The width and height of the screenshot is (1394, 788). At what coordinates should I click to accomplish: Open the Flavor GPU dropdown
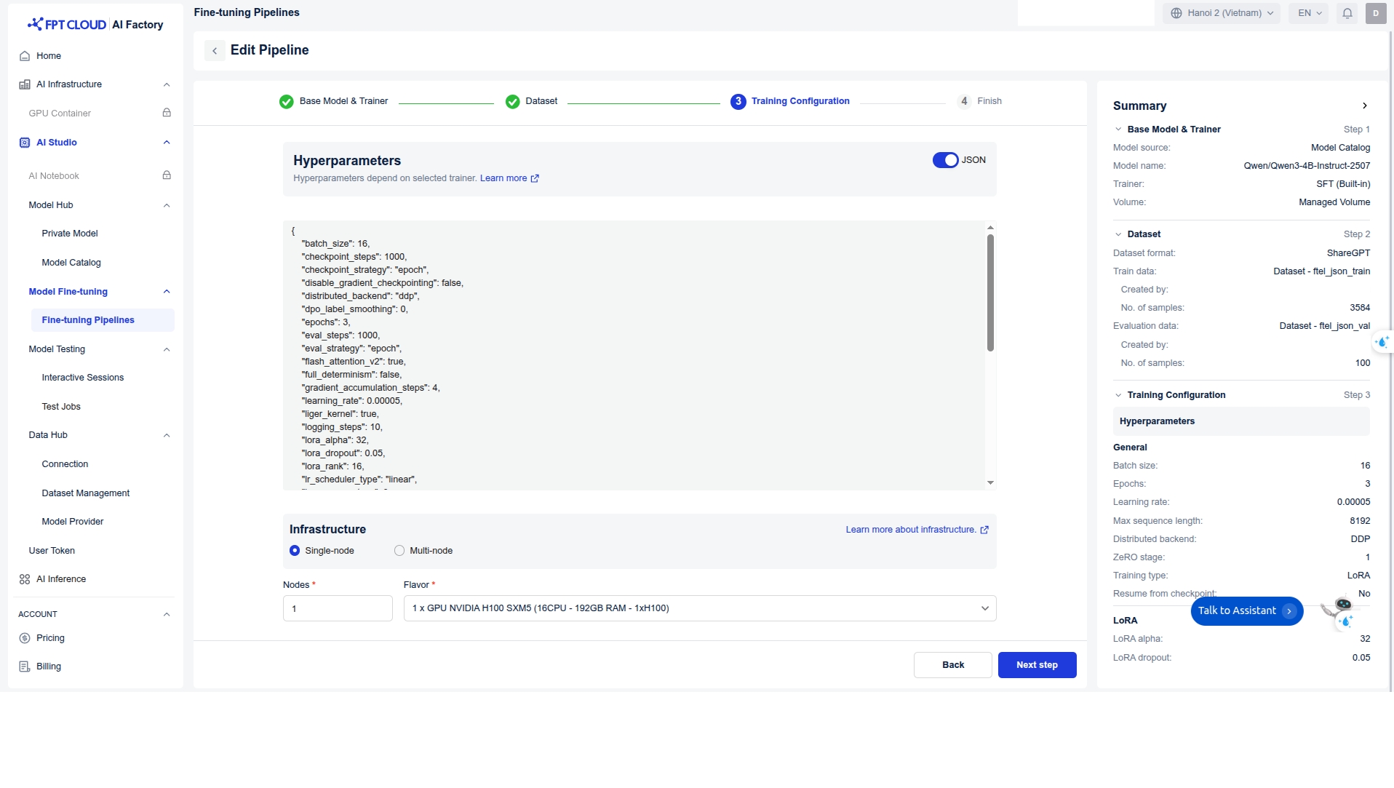point(699,608)
